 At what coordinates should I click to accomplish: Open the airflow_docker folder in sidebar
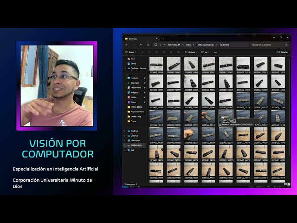135,107
